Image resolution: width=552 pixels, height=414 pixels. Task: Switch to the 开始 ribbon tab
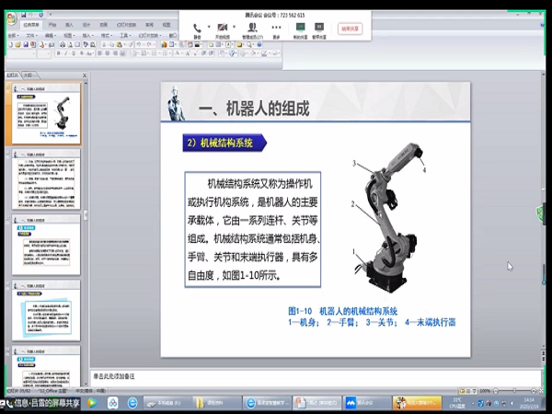[x=52, y=25]
